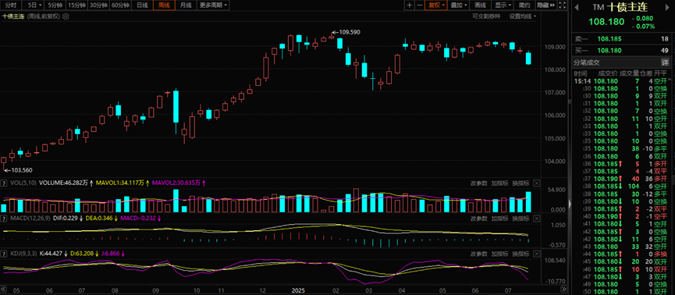
Task: Toggle 简约 simple display mode
Action: pos(524,5)
